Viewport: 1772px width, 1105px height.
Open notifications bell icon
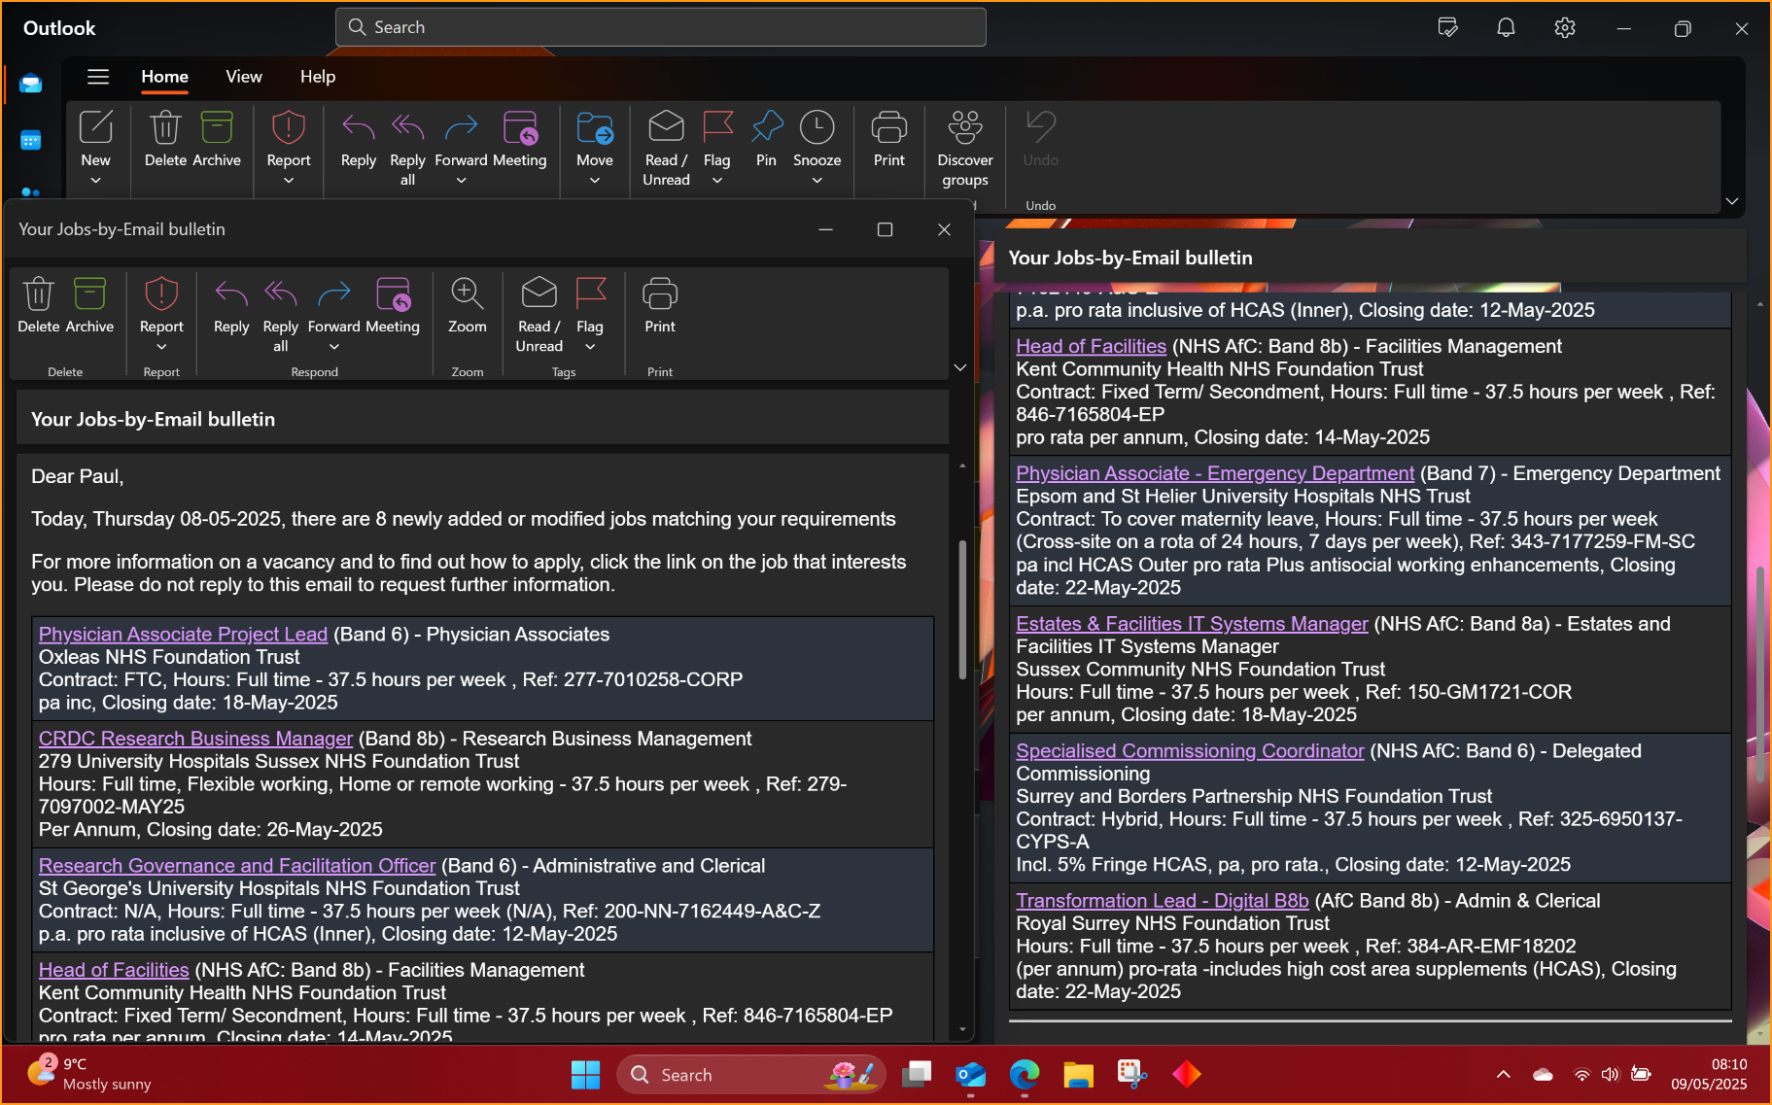[x=1506, y=28]
